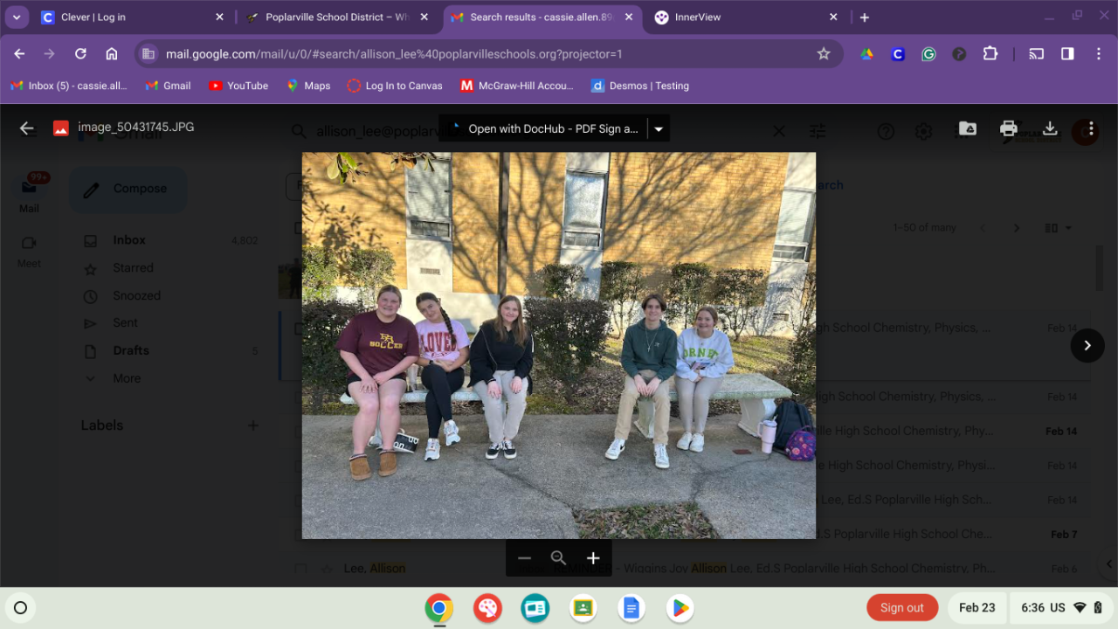Screen dimensions: 1118x629
Task: Star the Lee, Allison email
Action: click(x=327, y=569)
